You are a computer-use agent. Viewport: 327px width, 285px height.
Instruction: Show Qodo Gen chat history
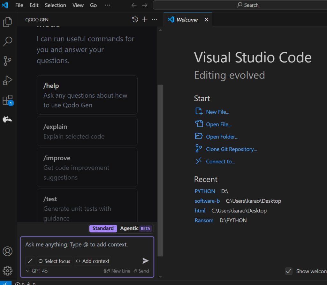point(135,19)
